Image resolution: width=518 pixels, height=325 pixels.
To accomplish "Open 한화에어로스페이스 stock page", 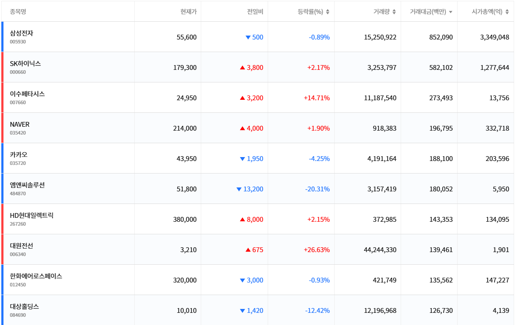I will 36,276.
